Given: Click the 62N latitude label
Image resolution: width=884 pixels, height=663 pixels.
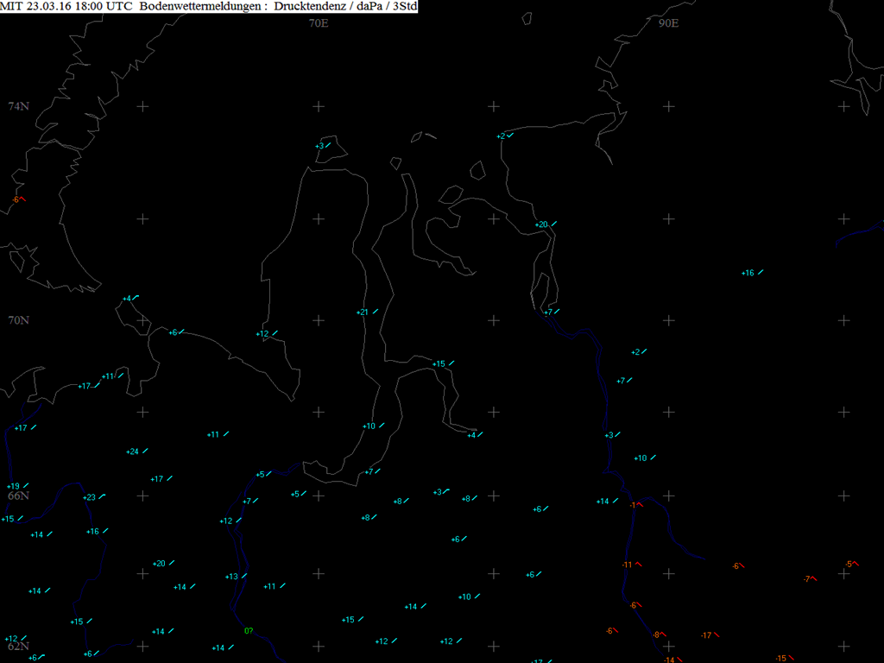Looking at the screenshot, I should pos(18,646).
